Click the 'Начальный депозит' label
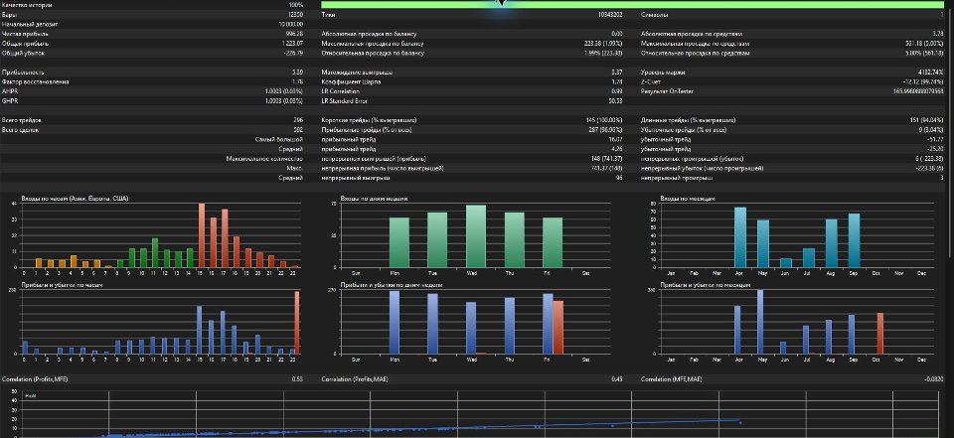954x438 pixels. (x=30, y=24)
